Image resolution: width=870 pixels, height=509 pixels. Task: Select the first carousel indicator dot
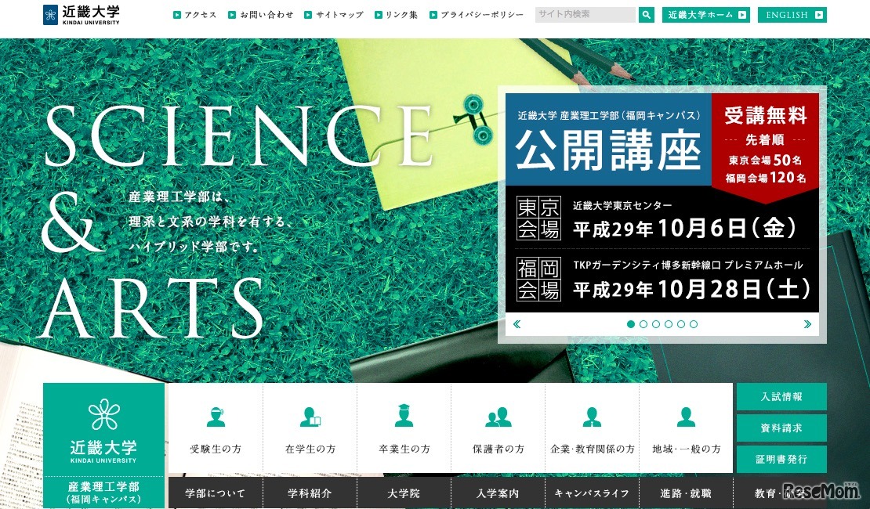(631, 324)
